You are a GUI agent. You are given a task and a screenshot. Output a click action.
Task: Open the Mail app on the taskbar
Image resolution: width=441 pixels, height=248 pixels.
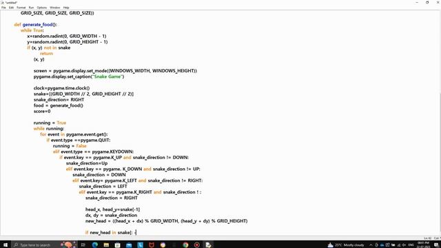(129, 245)
